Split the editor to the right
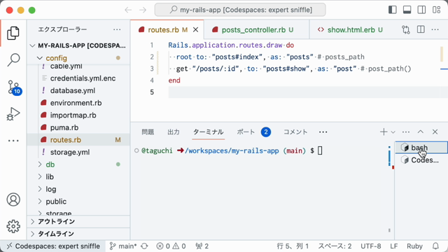The height and width of the screenshot is (252, 448). point(421,29)
